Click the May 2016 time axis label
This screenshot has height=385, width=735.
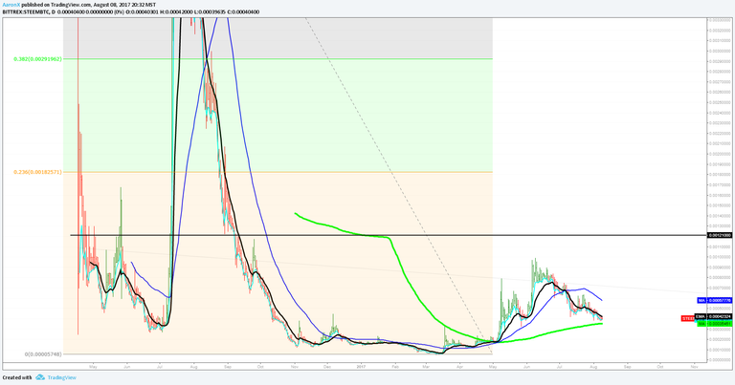click(92, 367)
